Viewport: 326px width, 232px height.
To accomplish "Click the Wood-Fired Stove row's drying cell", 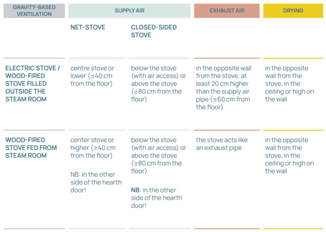I will (x=289, y=155).
